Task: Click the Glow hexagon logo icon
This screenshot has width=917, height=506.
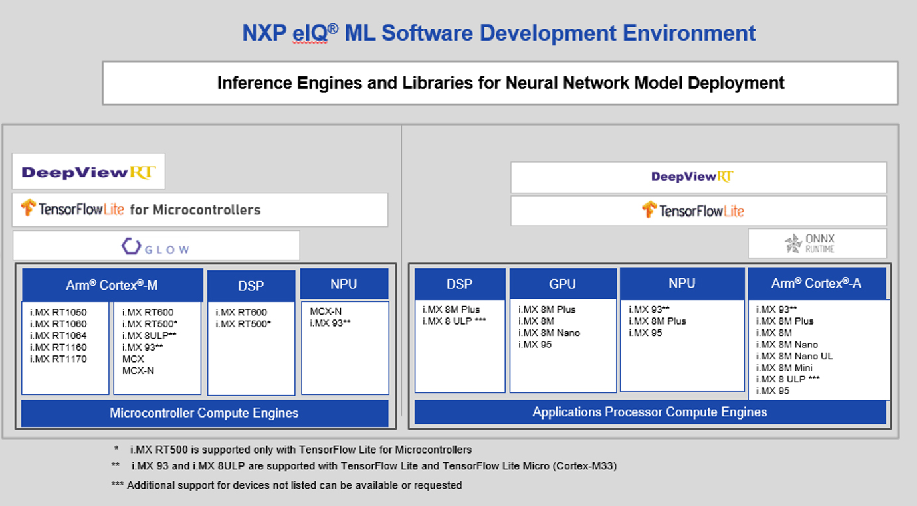Action: coord(130,246)
